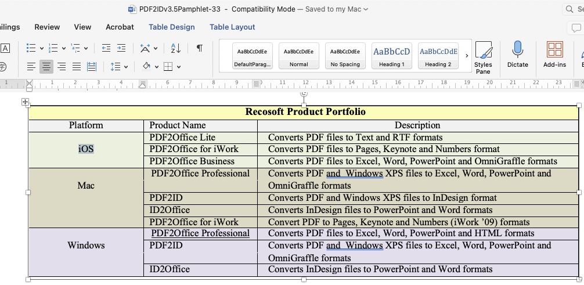
Task: Align text right
Action: pos(62,67)
